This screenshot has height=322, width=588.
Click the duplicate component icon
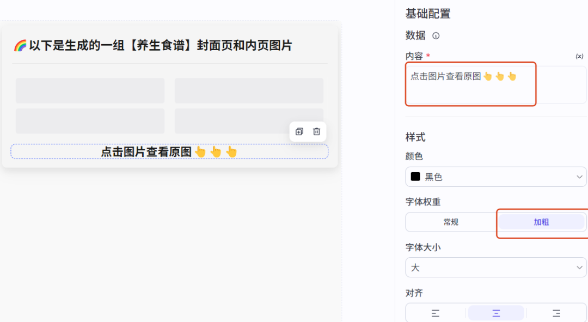point(299,131)
